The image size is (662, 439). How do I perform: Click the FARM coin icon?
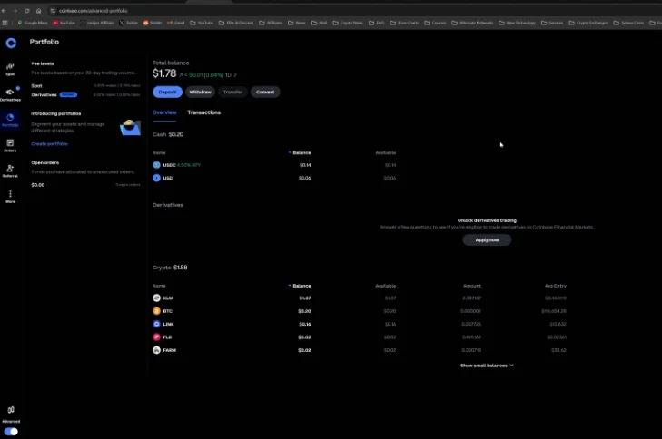(x=156, y=350)
